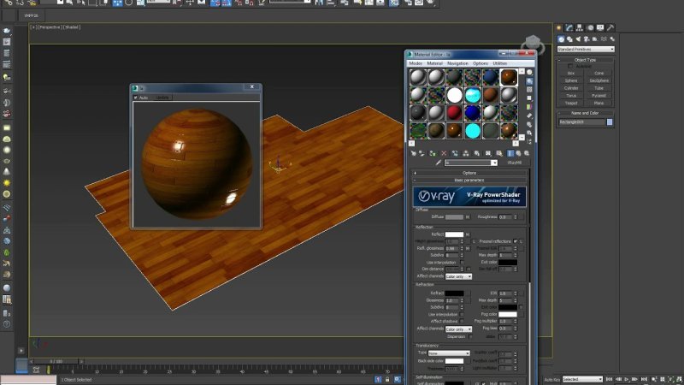
Task: Open the Modify tab in command panel
Action: pos(569,27)
